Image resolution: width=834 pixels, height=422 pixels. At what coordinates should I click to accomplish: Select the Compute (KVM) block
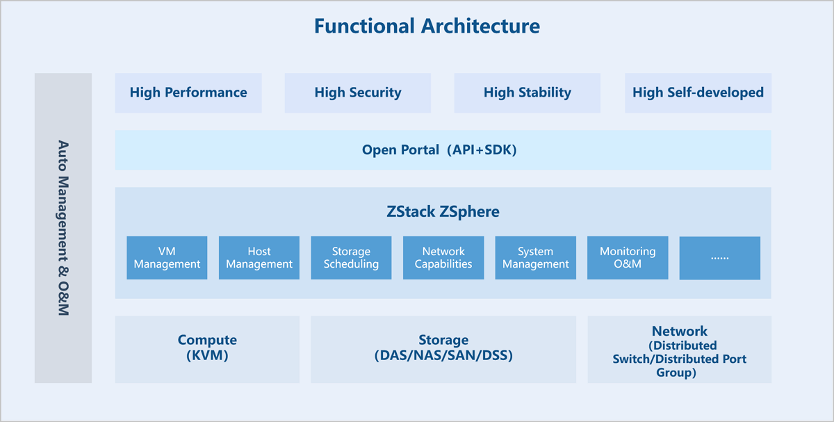click(207, 348)
